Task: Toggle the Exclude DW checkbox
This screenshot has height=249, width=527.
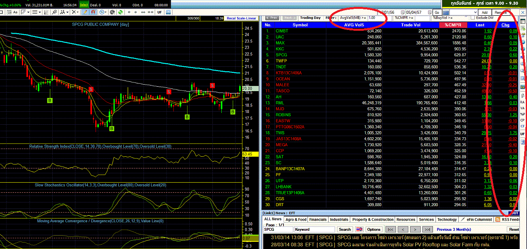Action: tap(473, 18)
